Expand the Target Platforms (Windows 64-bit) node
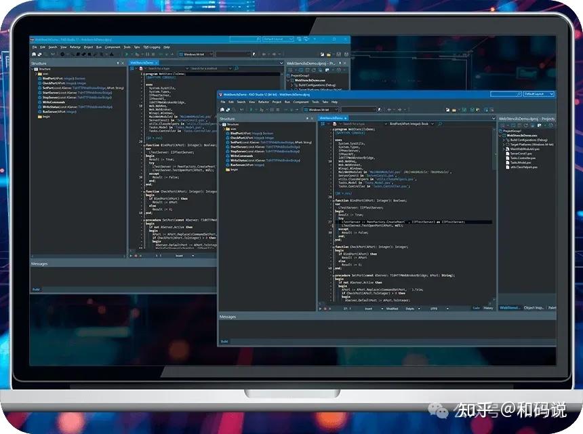 504,144
